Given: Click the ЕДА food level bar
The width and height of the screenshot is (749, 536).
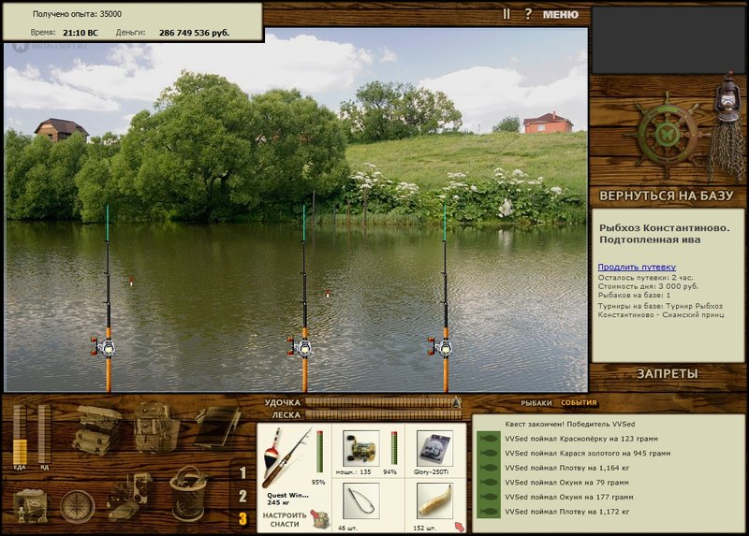Looking at the screenshot, I should (x=20, y=434).
